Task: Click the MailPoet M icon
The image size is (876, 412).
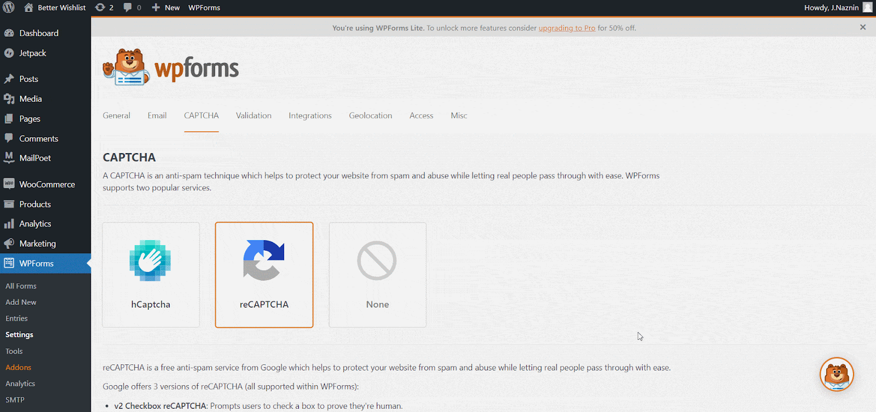Action: 9,158
